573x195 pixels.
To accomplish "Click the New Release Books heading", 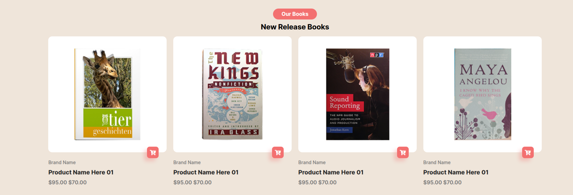I will click(295, 27).
